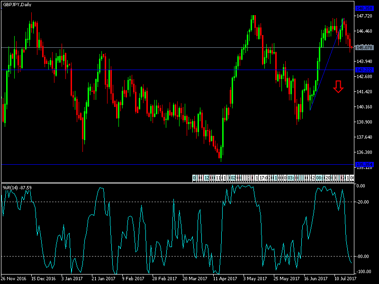Click the 28 Feb 2017 date label
This screenshot has height=284, width=379.
[x=164, y=279]
